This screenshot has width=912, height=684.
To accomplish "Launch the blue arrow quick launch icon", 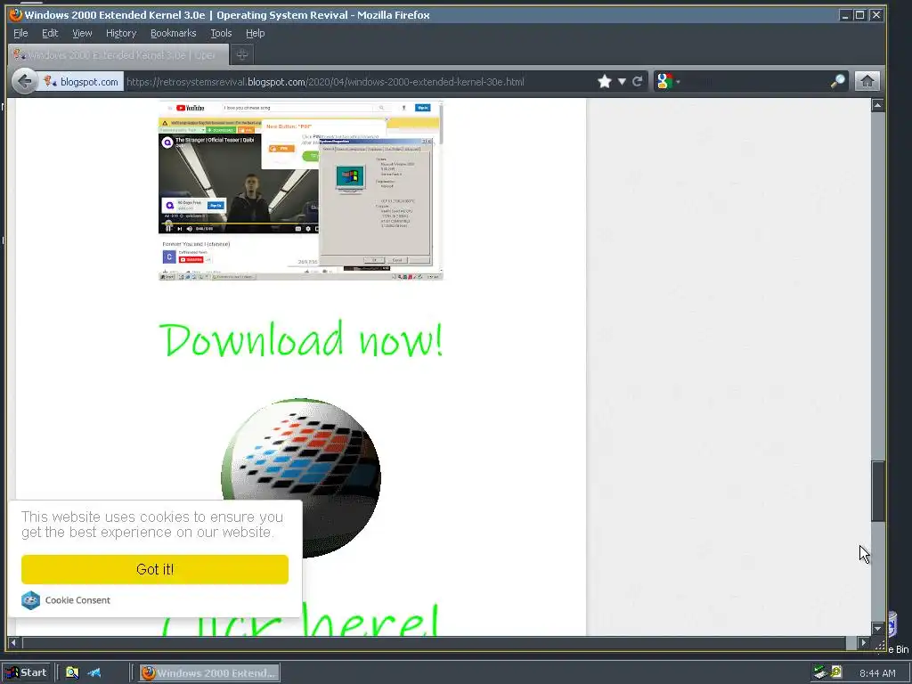I will [x=94, y=672].
